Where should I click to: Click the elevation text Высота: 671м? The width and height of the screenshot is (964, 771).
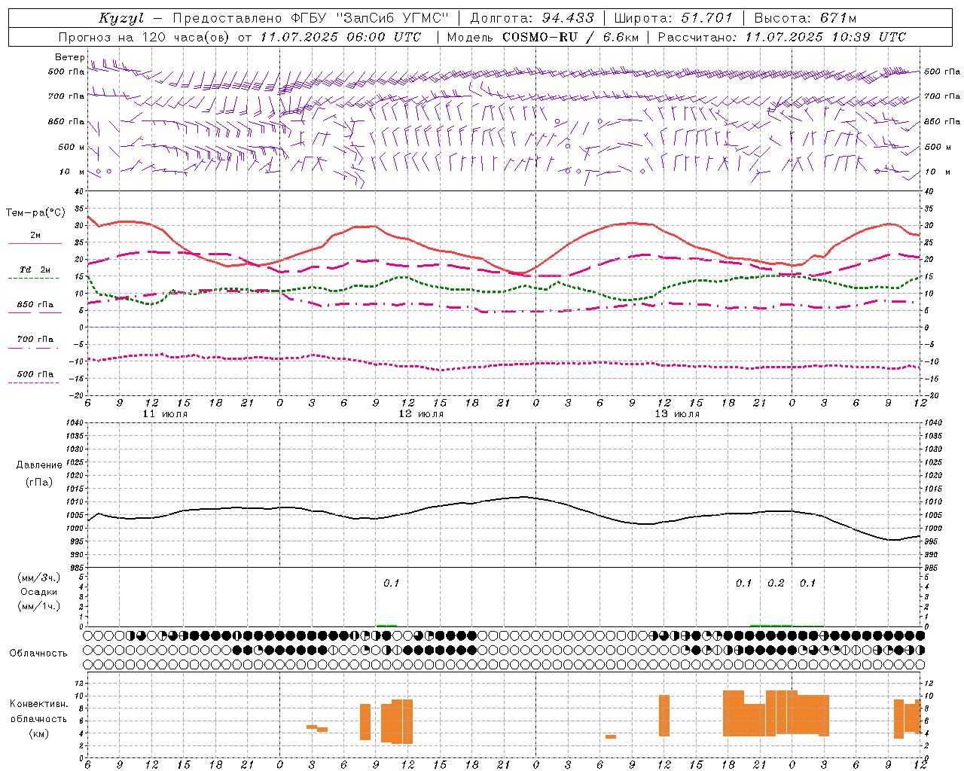click(805, 18)
